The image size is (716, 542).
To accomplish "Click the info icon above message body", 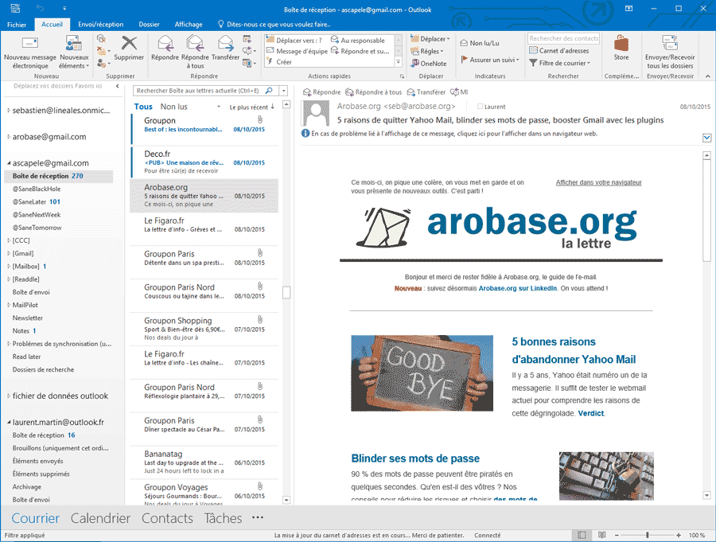I will pyautogui.click(x=305, y=134).
